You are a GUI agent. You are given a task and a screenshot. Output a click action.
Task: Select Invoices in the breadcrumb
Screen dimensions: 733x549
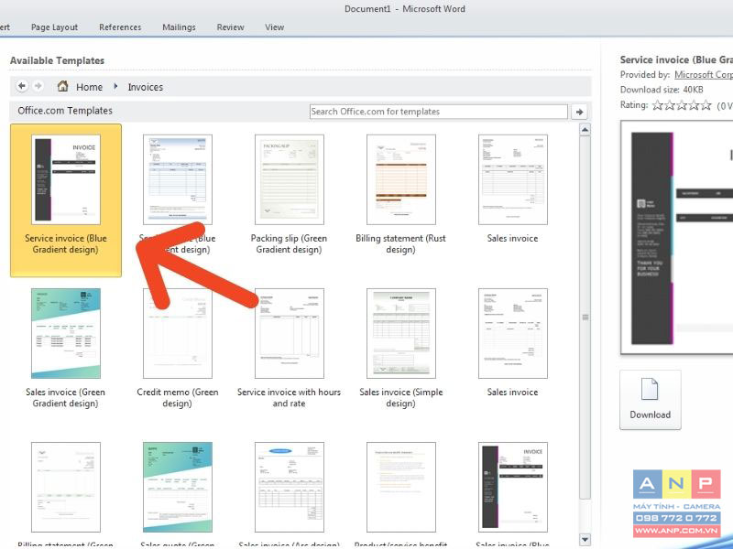click(146, 87)
